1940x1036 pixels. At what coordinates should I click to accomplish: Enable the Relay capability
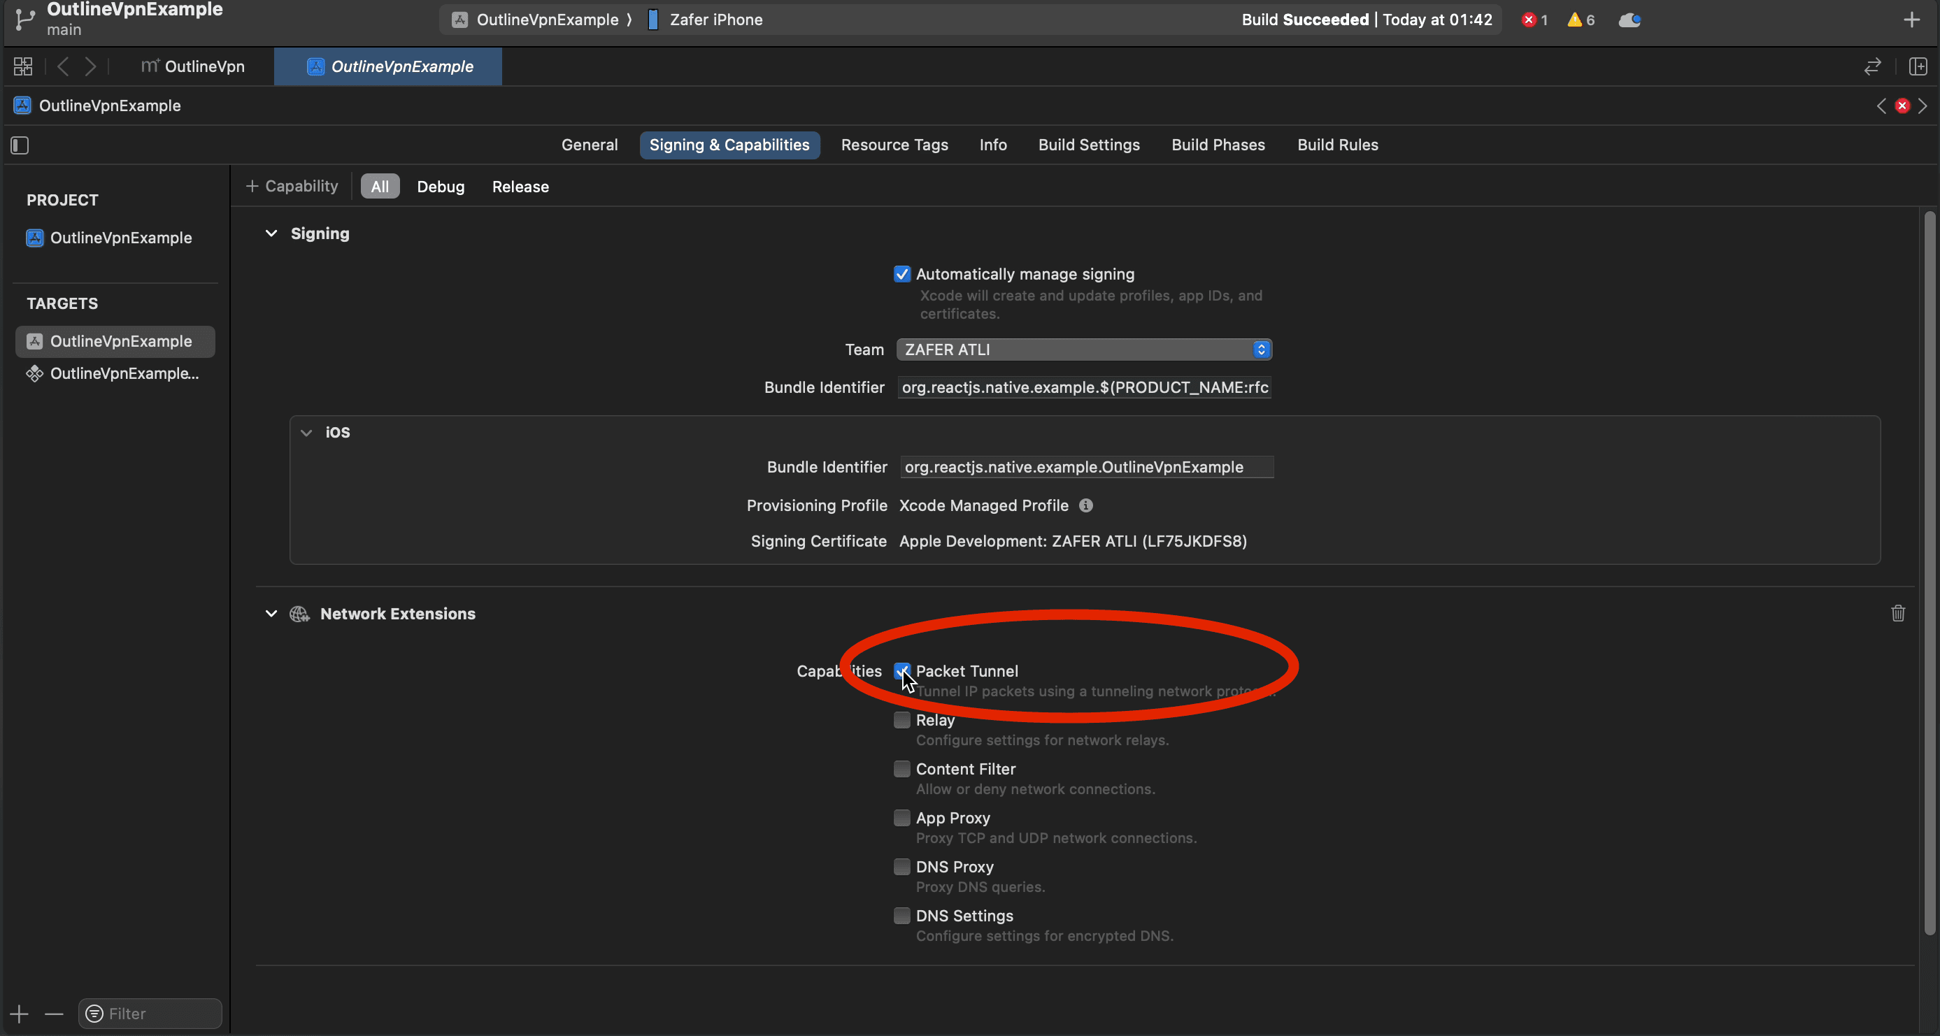(901, 720)
